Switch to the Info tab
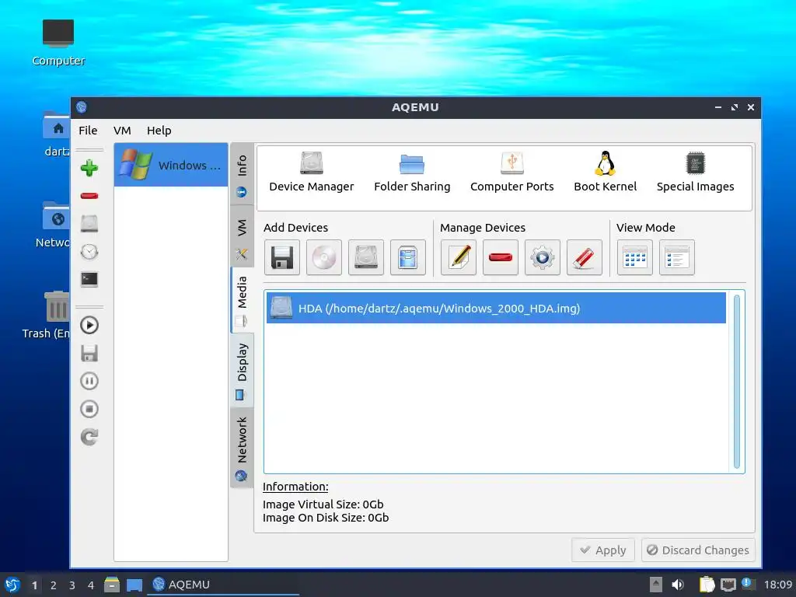This screenshot has width=796, height=597. click(243, 174)
